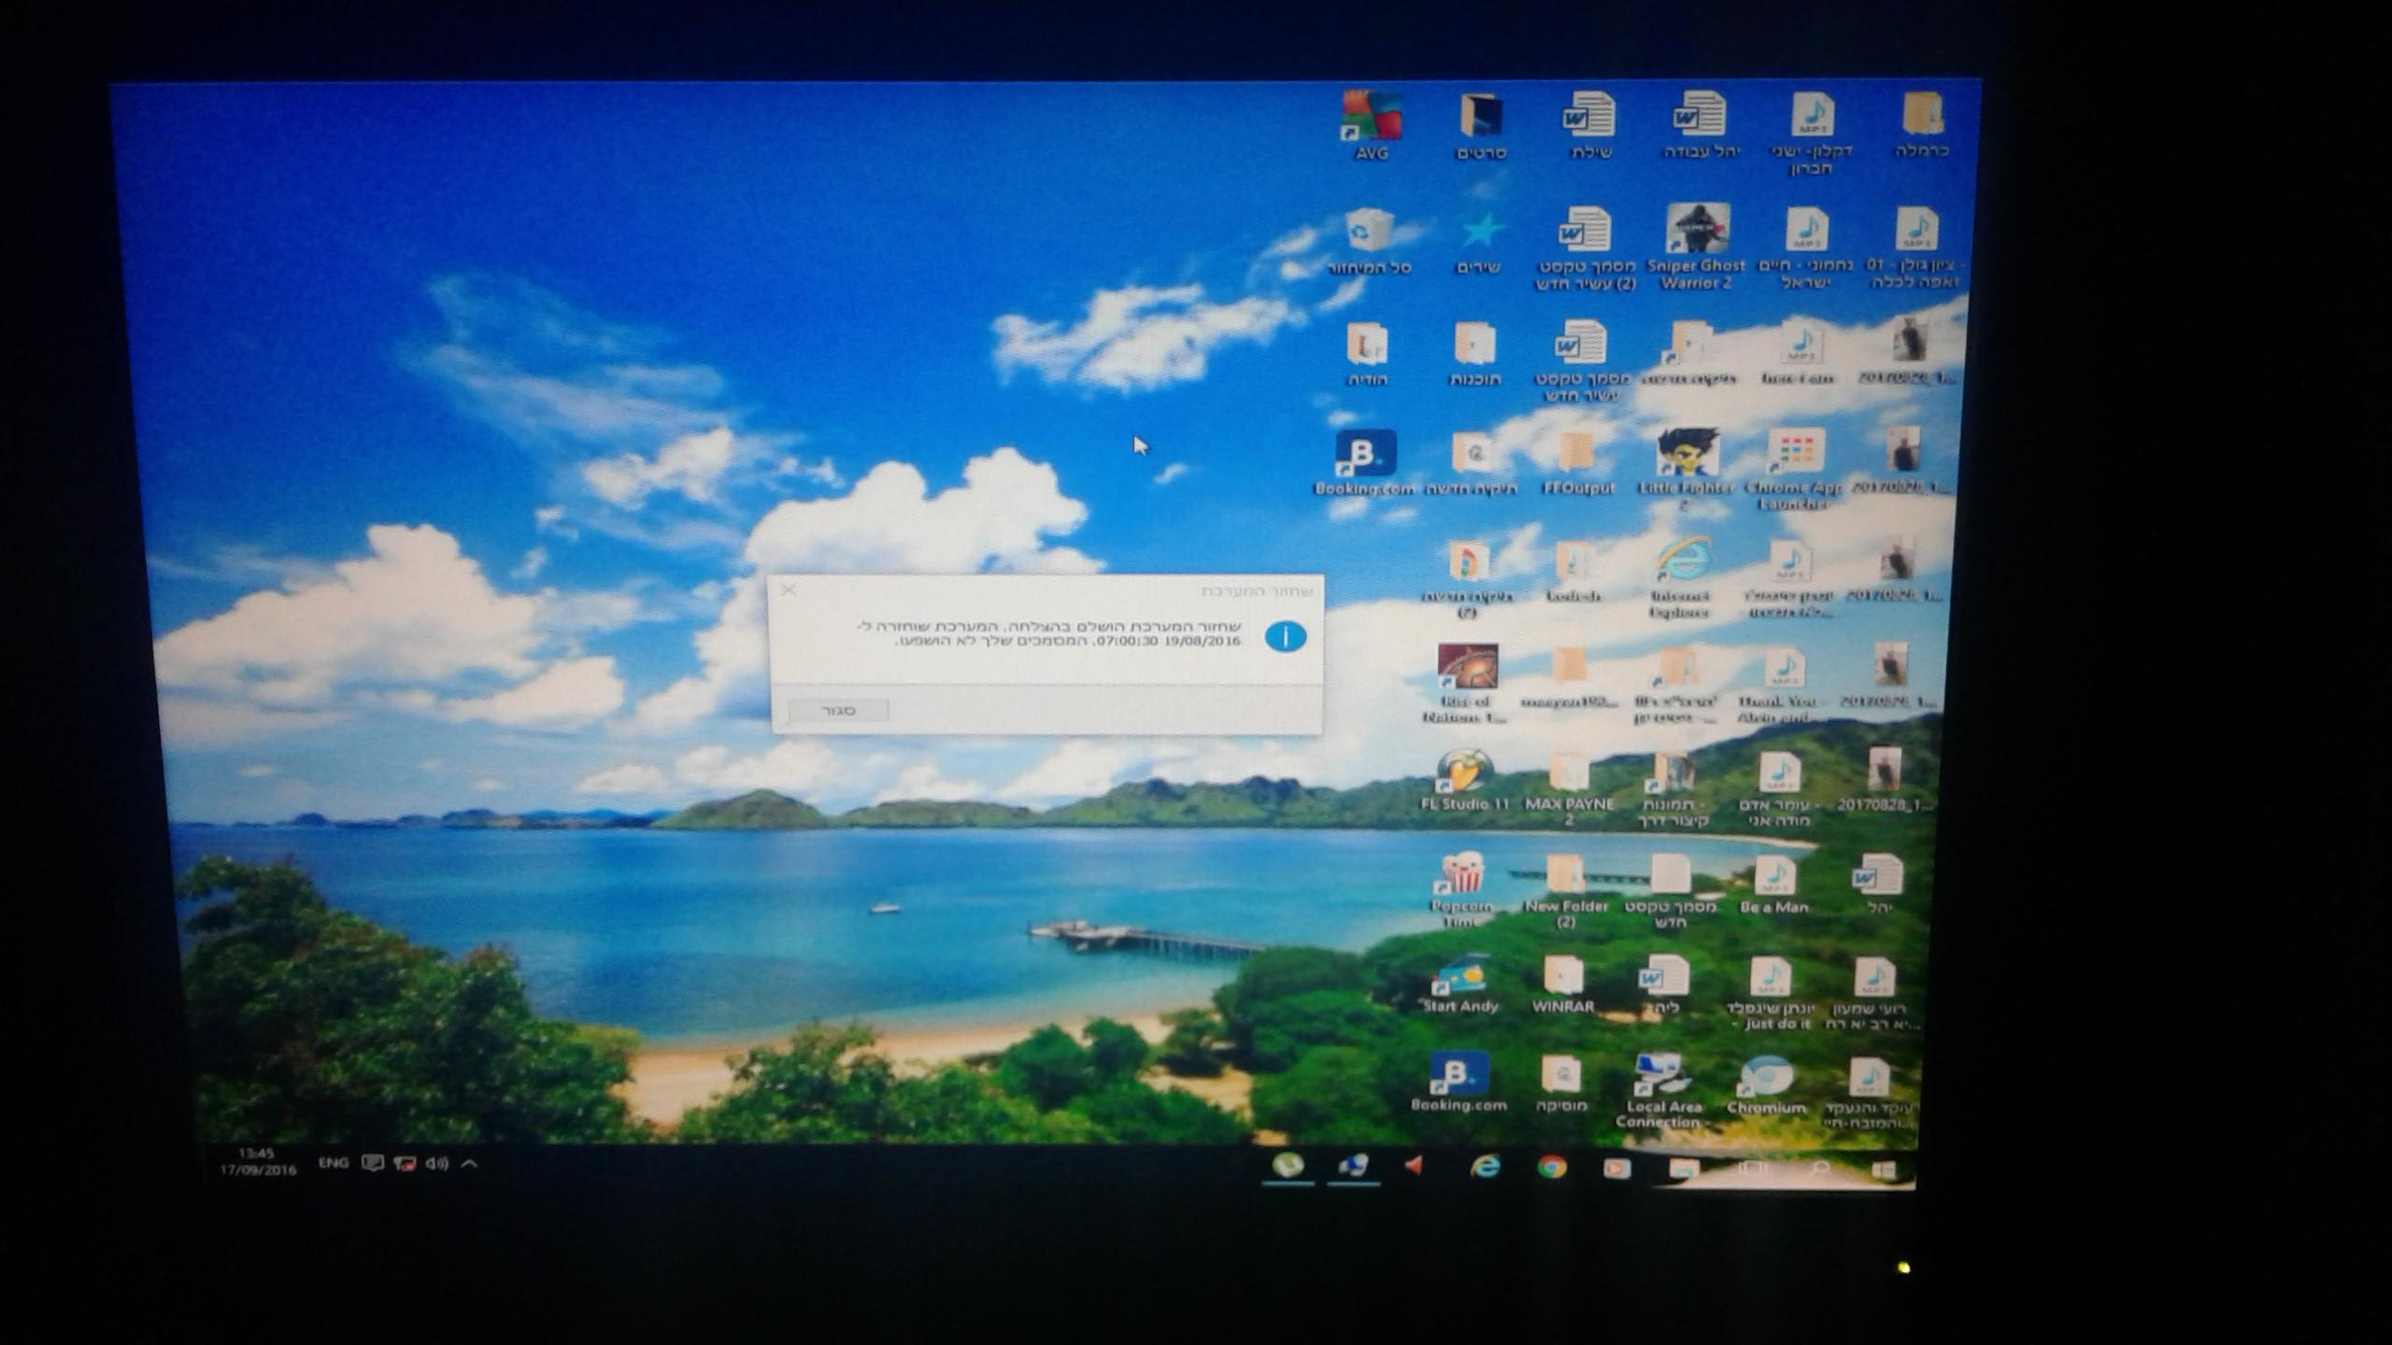Click the Chrome App Launcher icon
2392x1345 pixels.
(1795, 469)
